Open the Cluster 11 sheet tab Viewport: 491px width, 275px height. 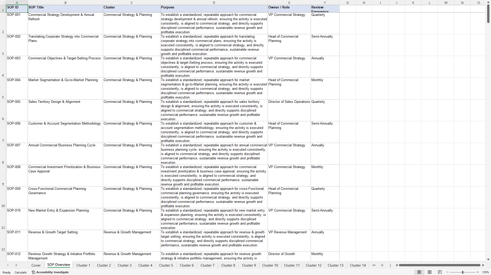pyautogui.click(x=292, y=265)
